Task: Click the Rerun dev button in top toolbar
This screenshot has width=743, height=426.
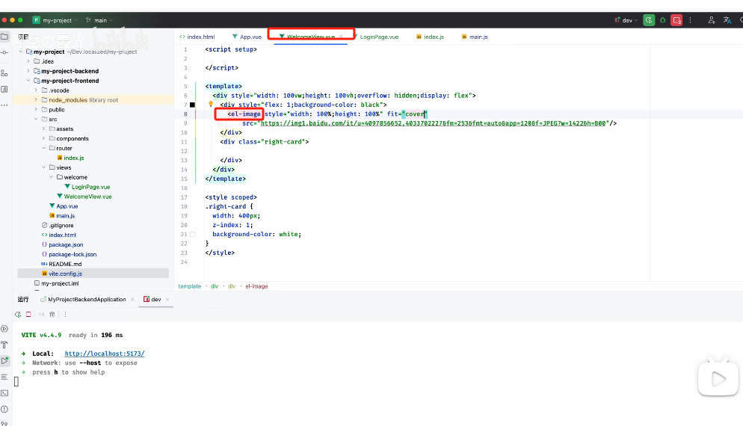Action: pyautogui.click(x=649, y=20)
